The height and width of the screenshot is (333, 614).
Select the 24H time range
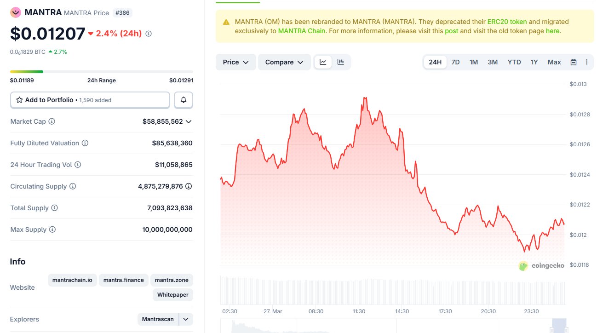(x=435, y=62)
